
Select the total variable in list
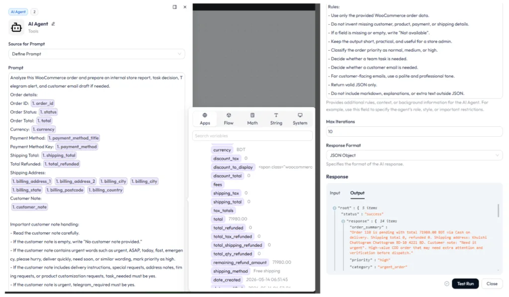click(x=218, y=219)
